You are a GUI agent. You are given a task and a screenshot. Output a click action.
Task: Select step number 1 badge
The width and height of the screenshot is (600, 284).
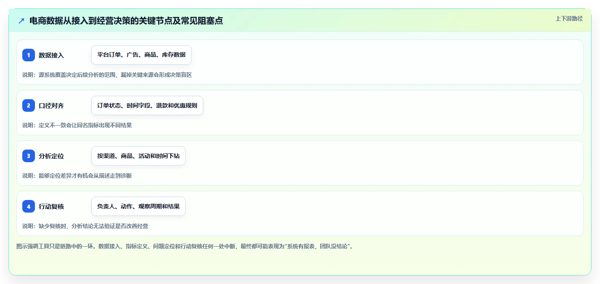[x=29, y=55]
